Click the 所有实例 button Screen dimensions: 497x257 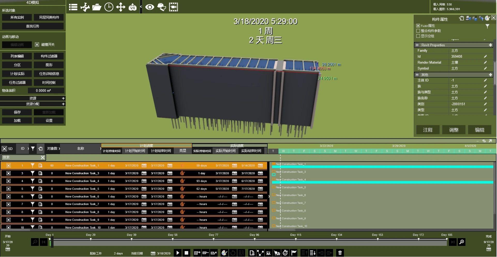pos(17,17)
